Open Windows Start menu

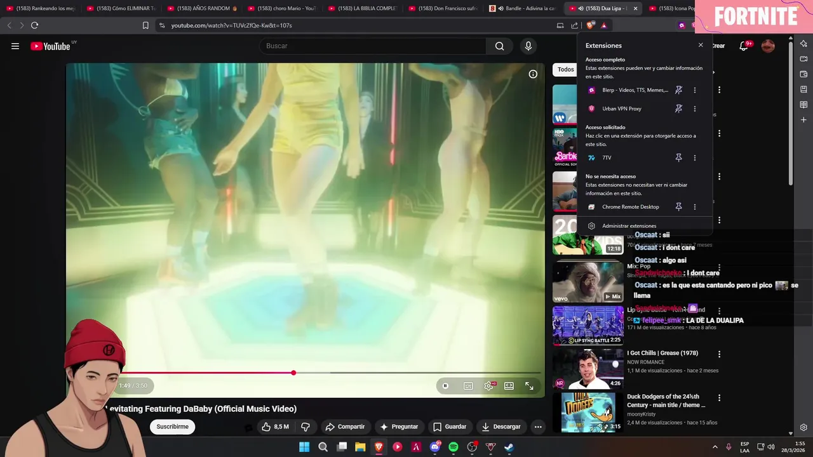coord(304,447)
